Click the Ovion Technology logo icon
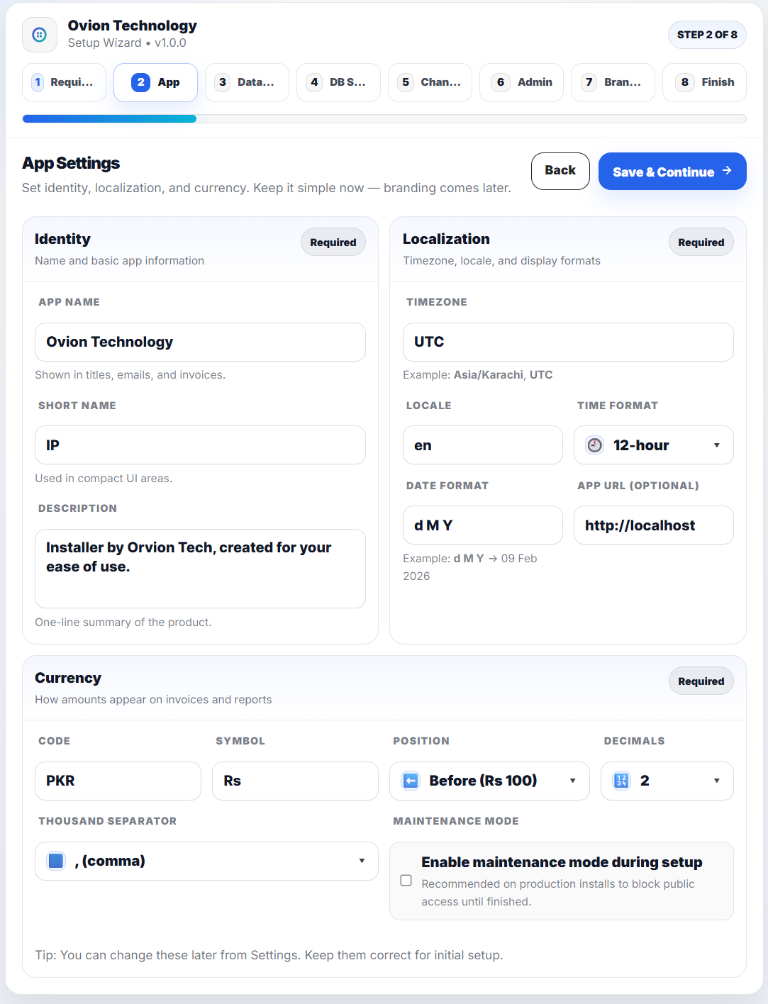This screenshot has width=768, height=1004. click(x=39, y=34)
